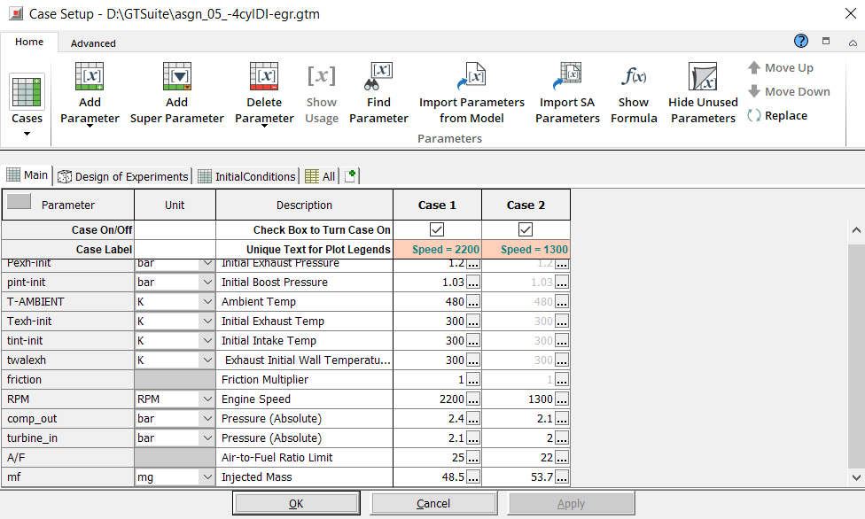This screenshot has width=865, height=519.
Task: Expand unit dropdown for RPM
Action: (x=207, y=399)
